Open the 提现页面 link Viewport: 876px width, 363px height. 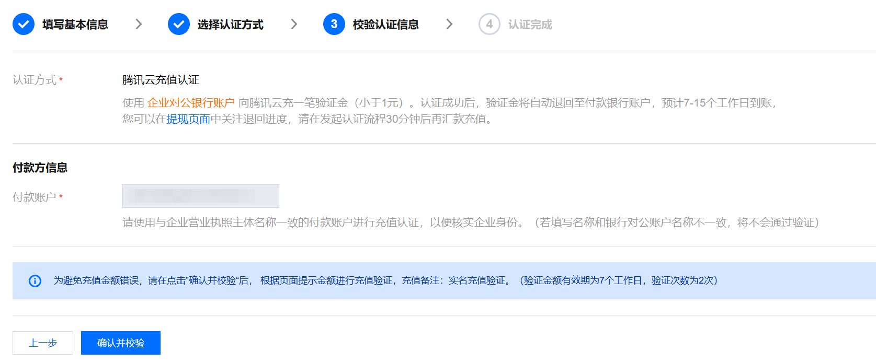coord(188,119)
